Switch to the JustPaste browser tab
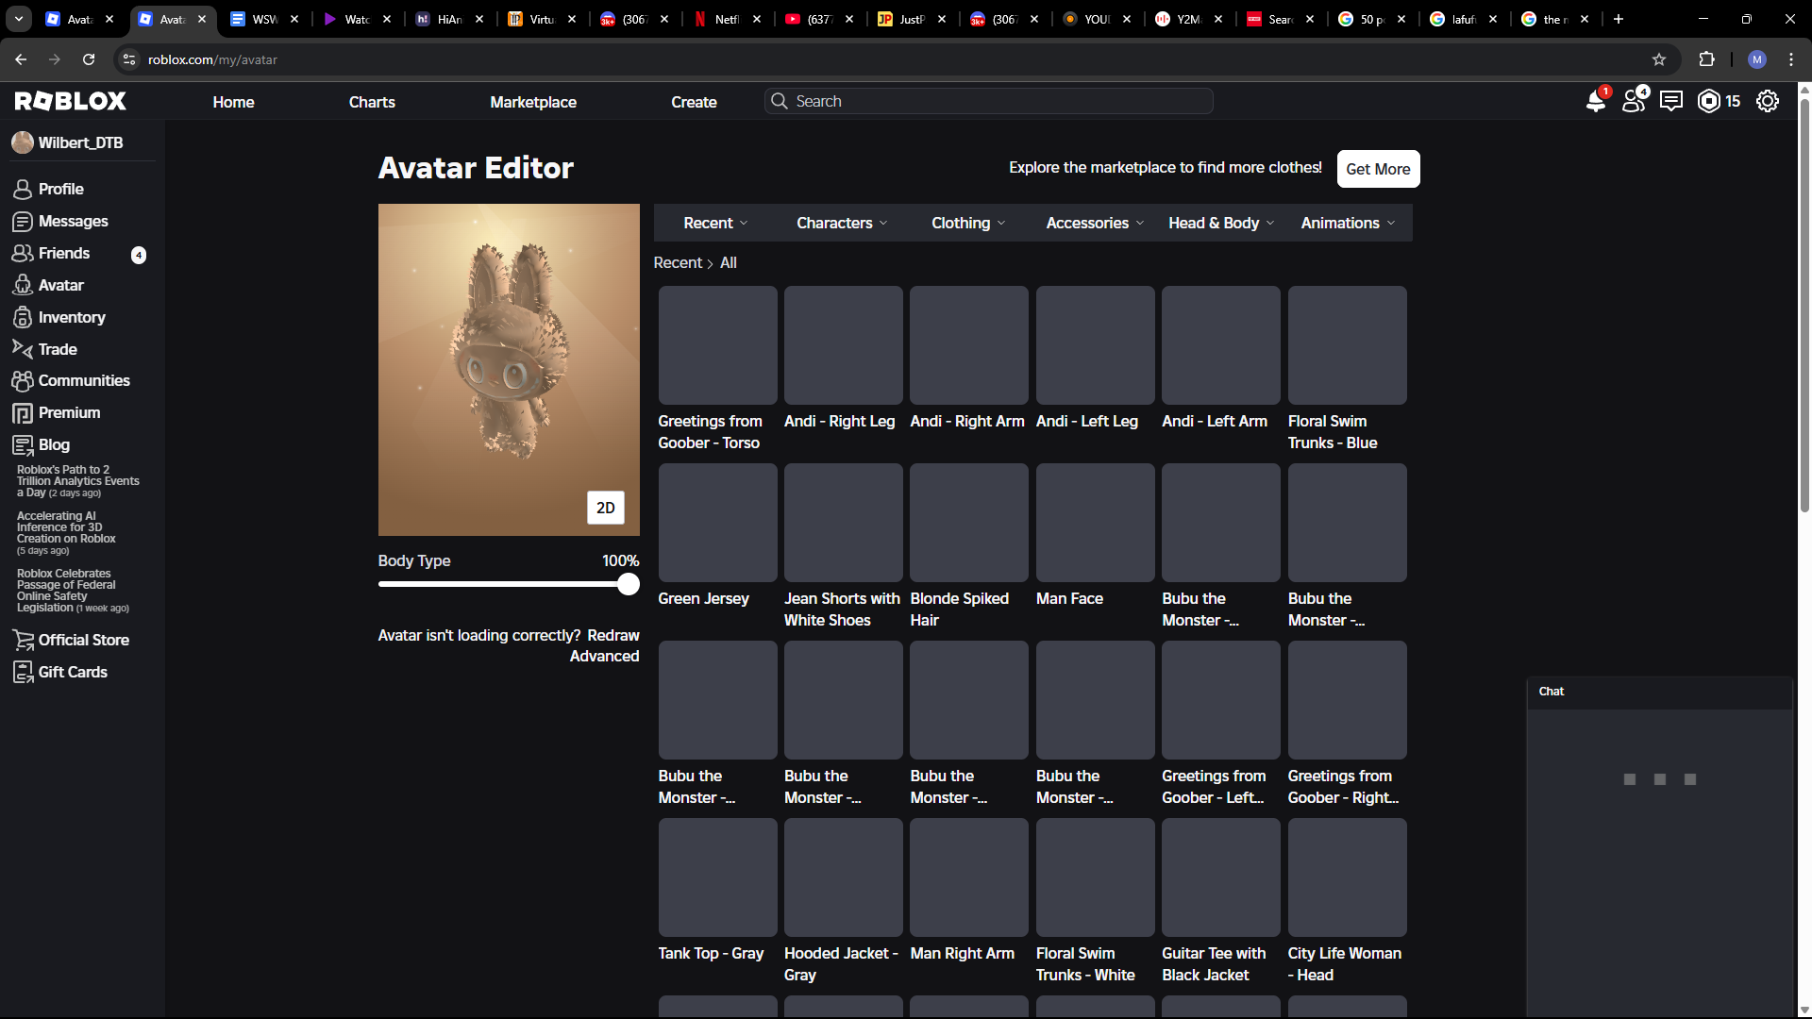This screenshot has width=1812, height=1019. coord(913,19)
